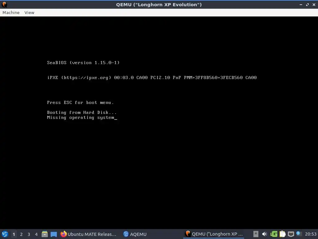Viewport: 318px width, 239px height.
Task: Click the removable media eject tray icon
Action: coord(256,234)
